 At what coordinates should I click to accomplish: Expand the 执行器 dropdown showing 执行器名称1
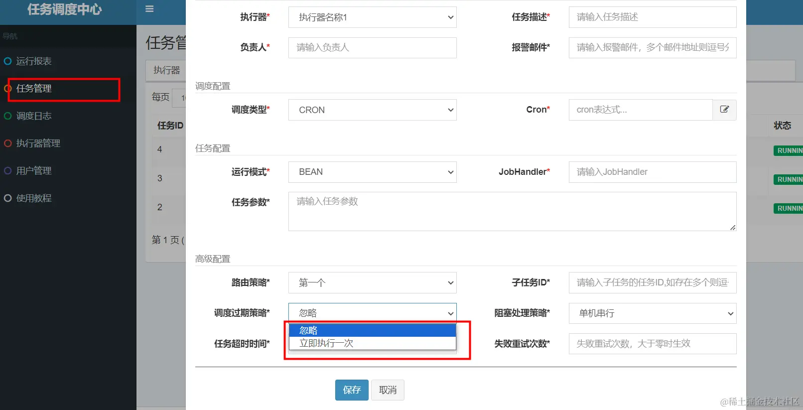pyautogui.click(x=373, y=17)
